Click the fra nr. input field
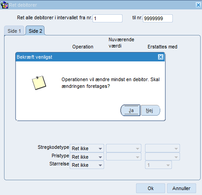202x195 pixels. [x=107, y=18]
